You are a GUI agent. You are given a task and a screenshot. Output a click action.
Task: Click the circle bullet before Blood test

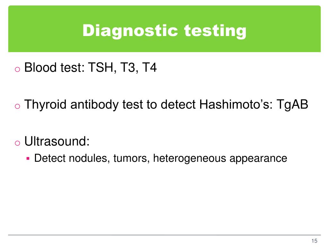pos(17,69)
